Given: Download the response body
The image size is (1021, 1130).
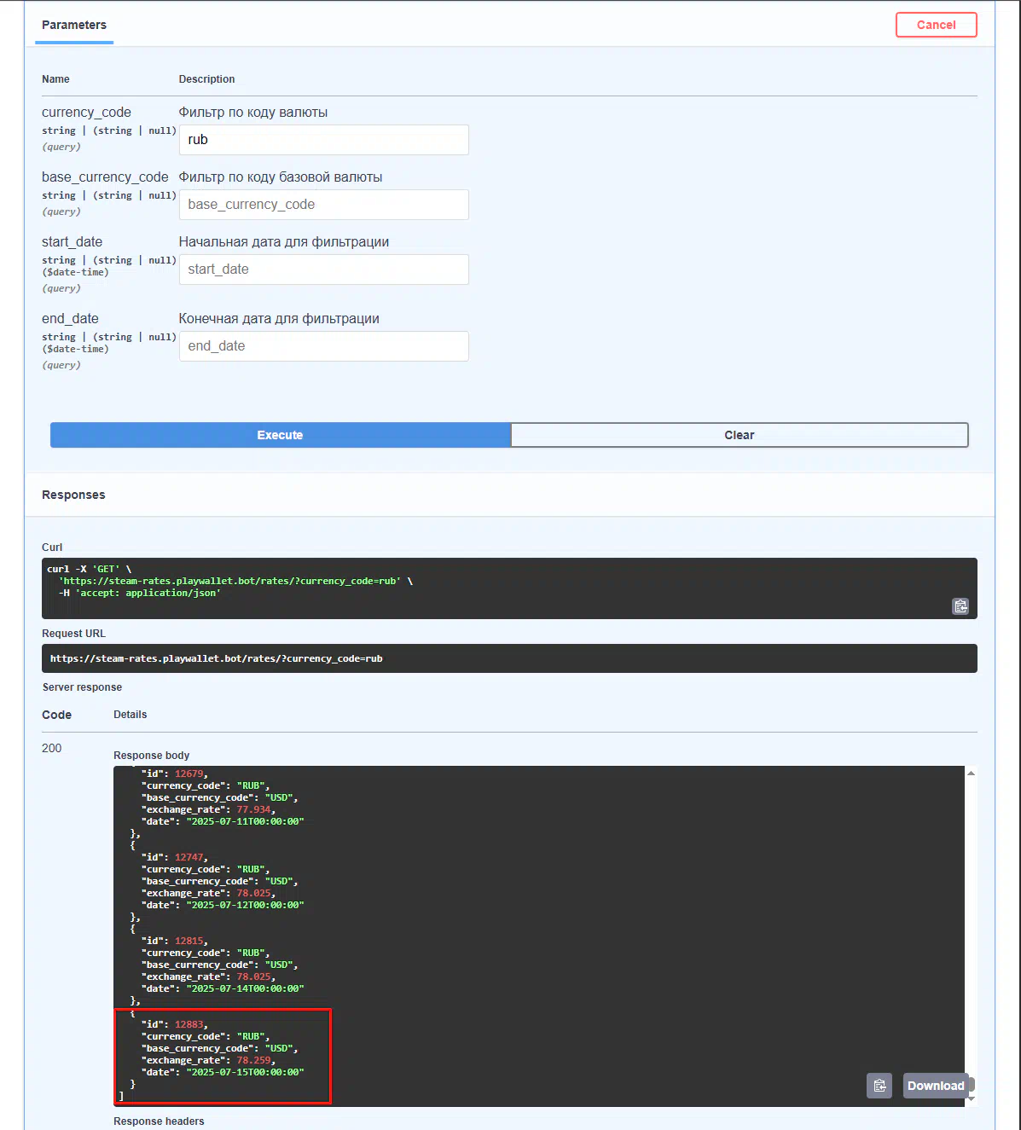Looking at the screenshot, I should tap(936, 1086).
